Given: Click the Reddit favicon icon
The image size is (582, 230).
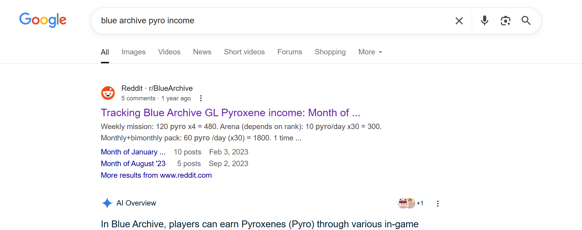Looking at the screenshot, I should 108,93.
